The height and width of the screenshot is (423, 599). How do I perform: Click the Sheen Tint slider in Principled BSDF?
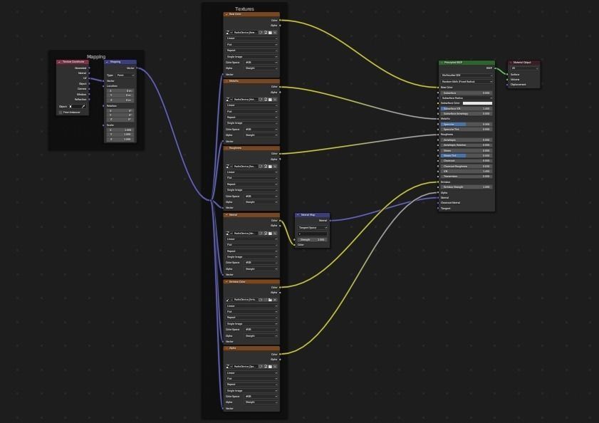(466, 156)
